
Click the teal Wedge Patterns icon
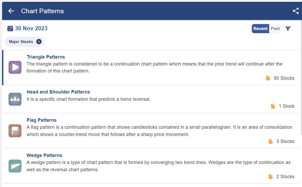(x=15, y=166)
